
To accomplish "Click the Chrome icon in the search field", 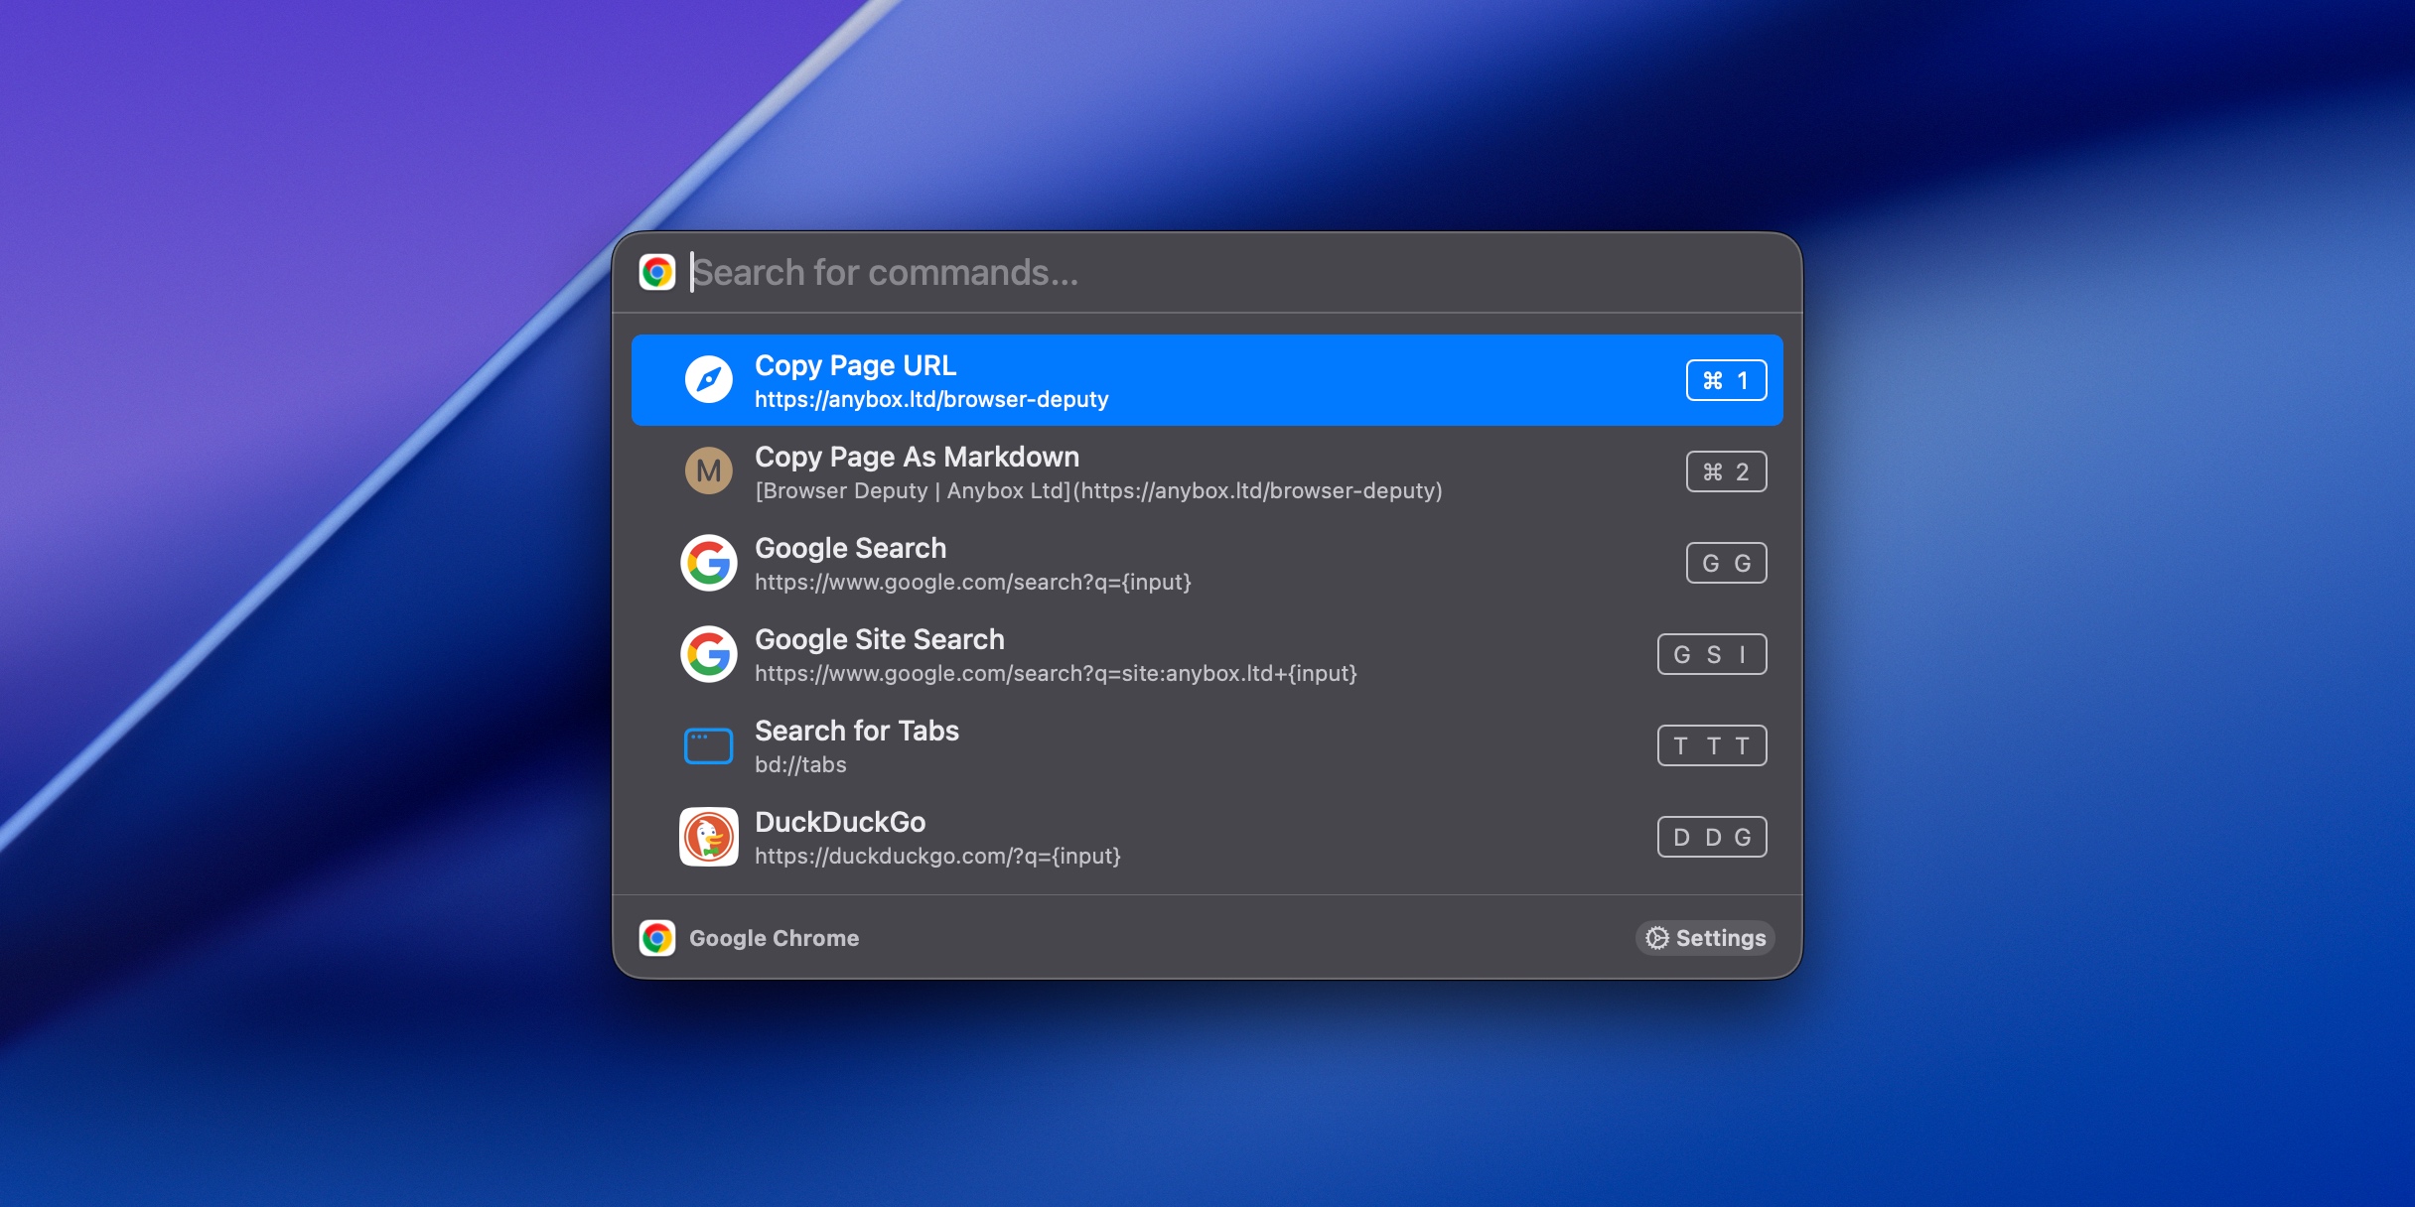I will [x=658, y=271].
